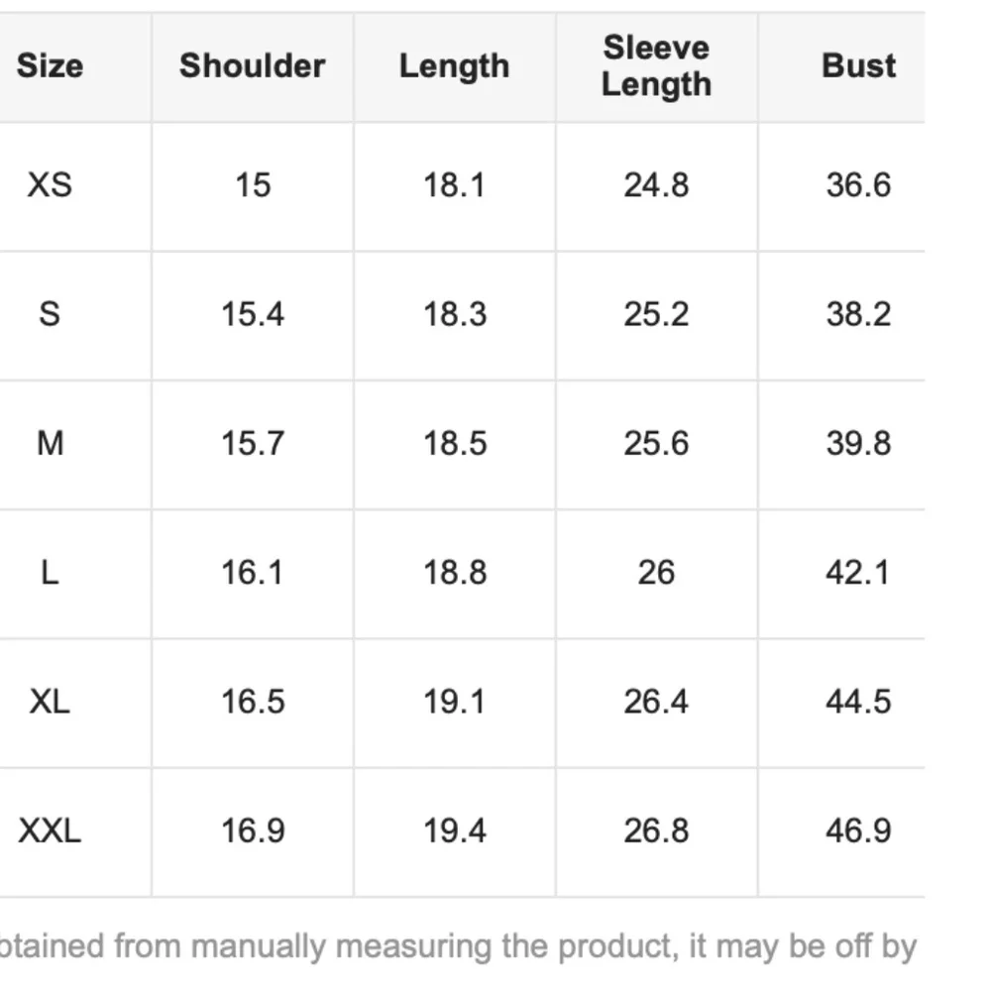Select the XL size row label
This screenshot has height=991, width=991.
(x=50, y=702)
